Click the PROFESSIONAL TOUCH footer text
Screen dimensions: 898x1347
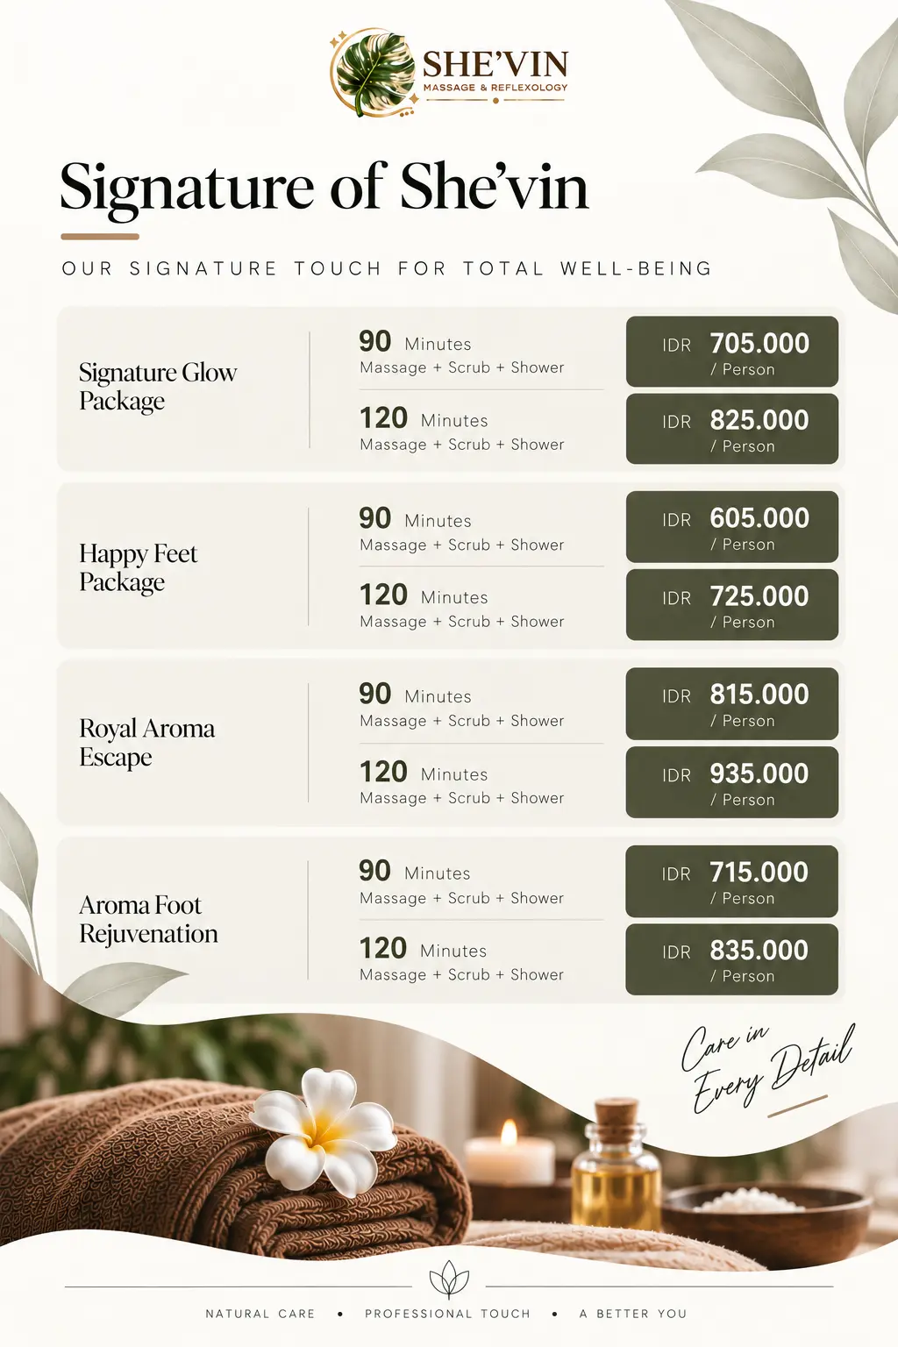coord(448,1314)
